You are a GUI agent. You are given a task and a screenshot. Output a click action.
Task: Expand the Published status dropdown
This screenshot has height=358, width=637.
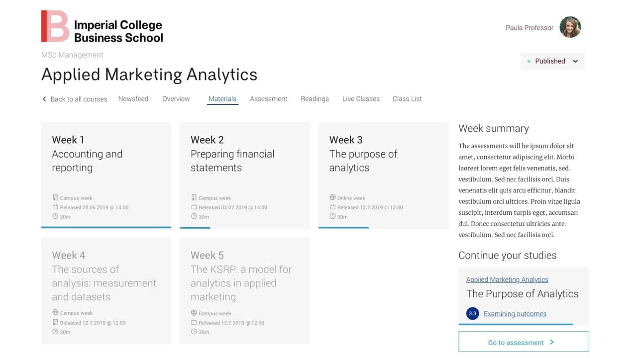553,61
